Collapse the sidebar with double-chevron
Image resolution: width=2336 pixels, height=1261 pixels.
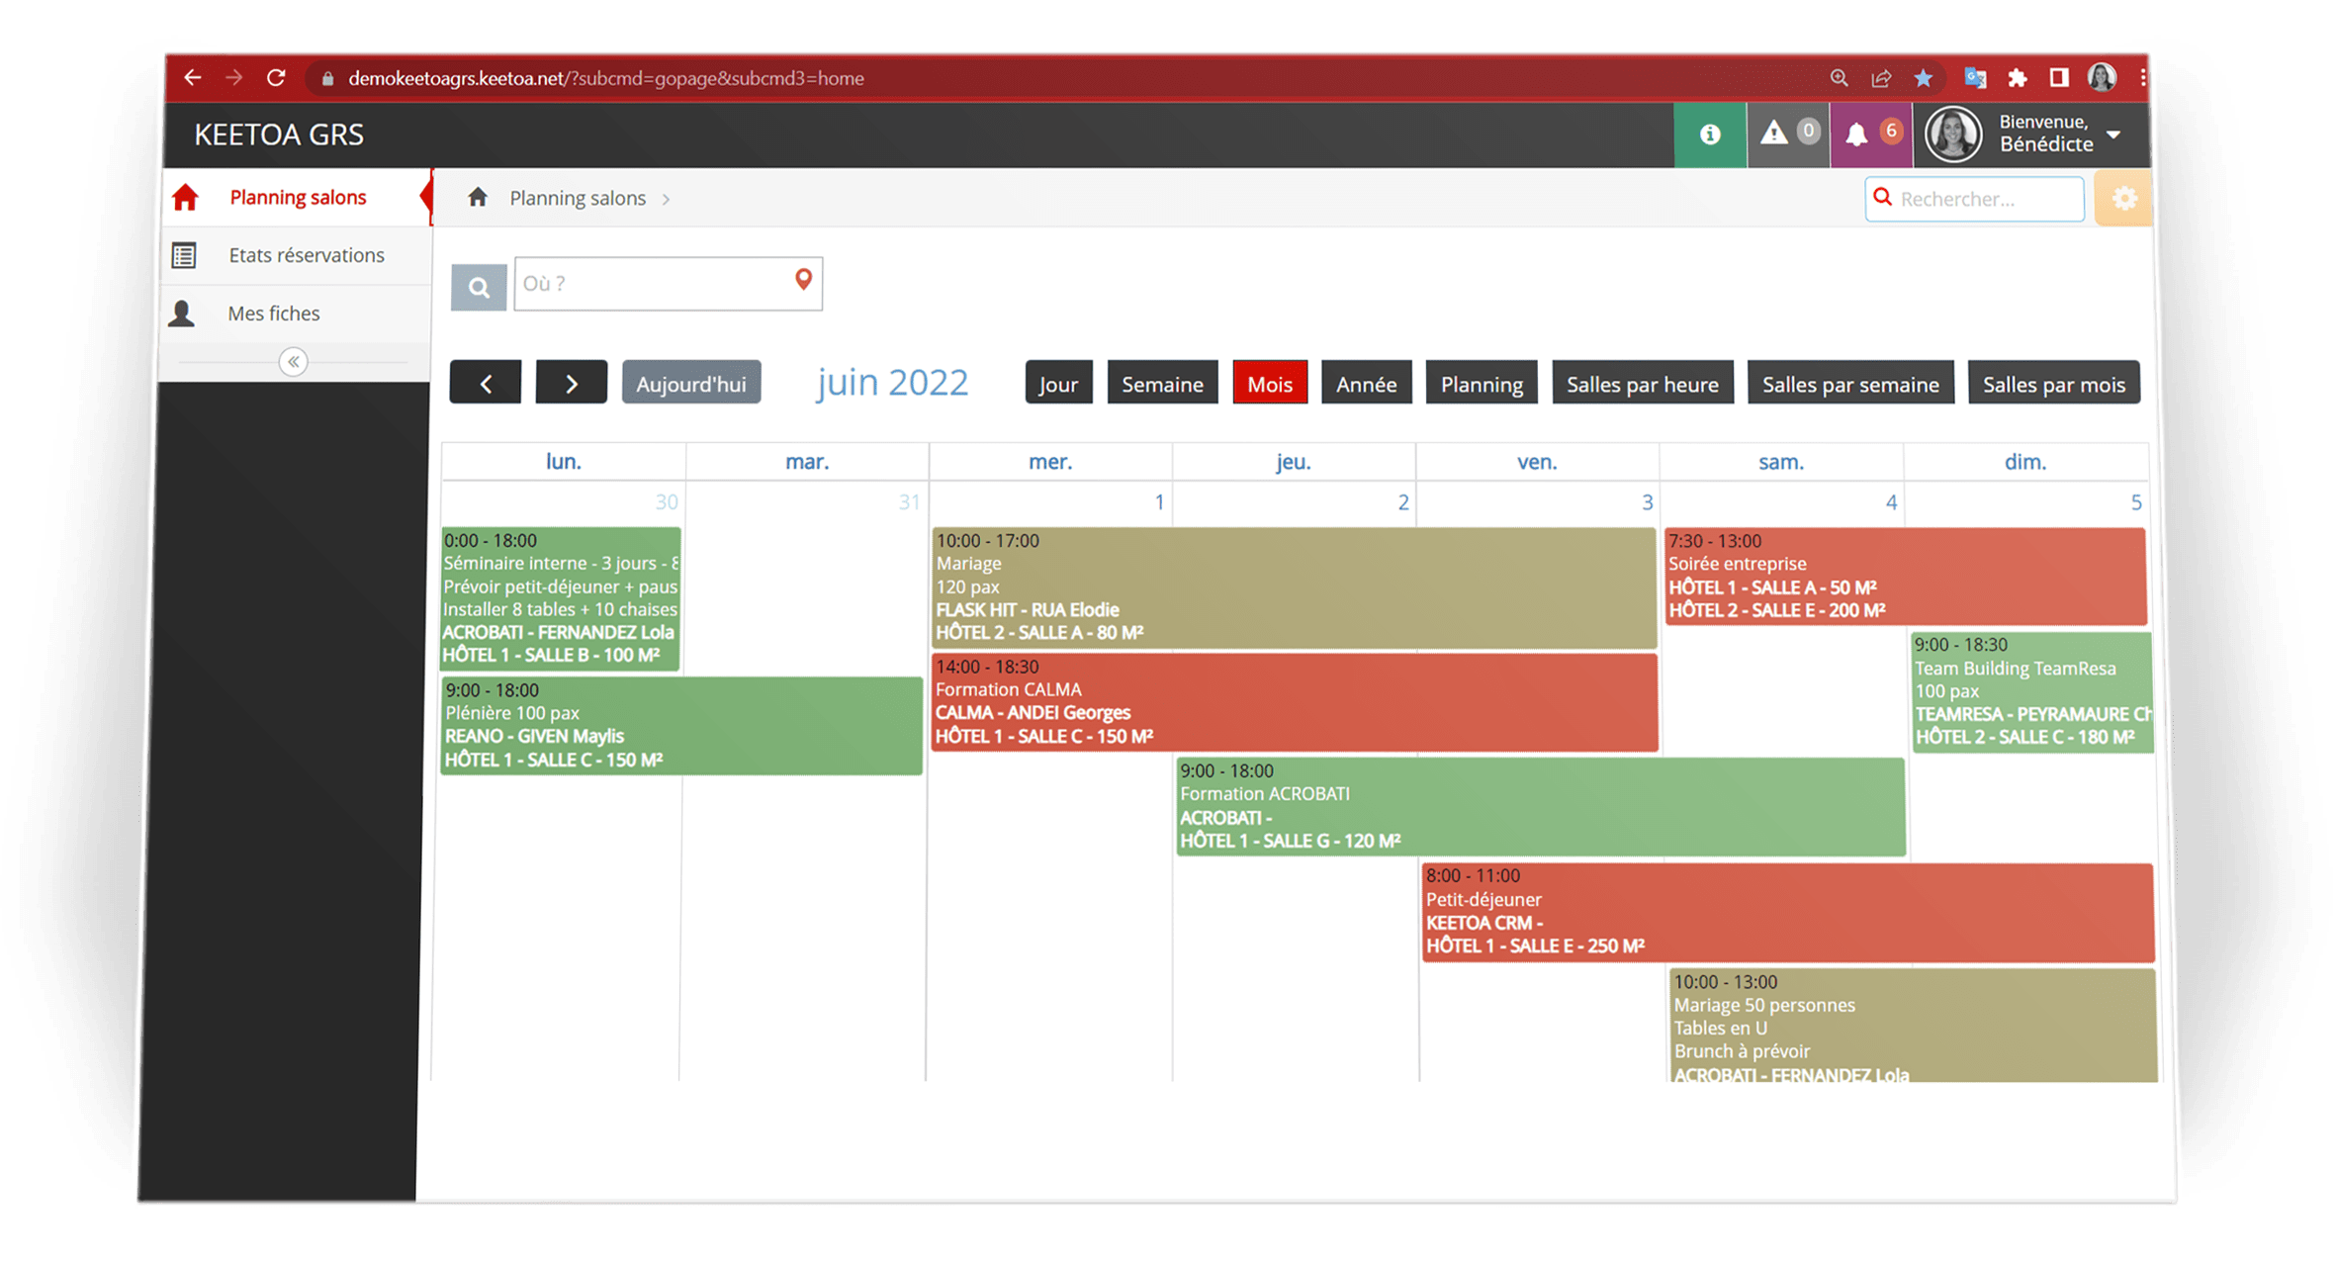[x=293, y=362]
